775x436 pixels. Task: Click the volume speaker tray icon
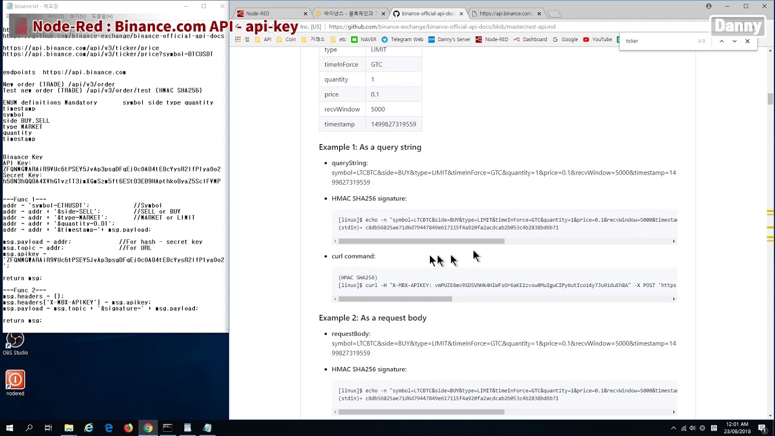click(693, 428)
